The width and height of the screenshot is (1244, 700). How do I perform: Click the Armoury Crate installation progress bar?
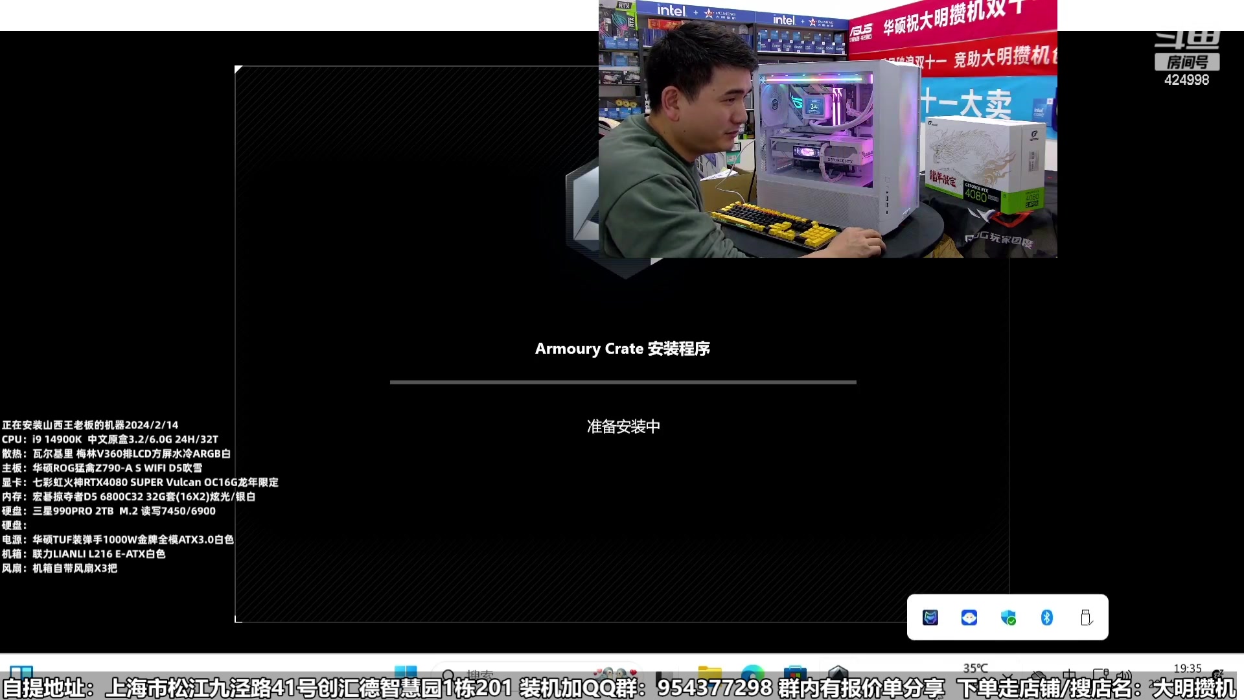tap(621, 382)
